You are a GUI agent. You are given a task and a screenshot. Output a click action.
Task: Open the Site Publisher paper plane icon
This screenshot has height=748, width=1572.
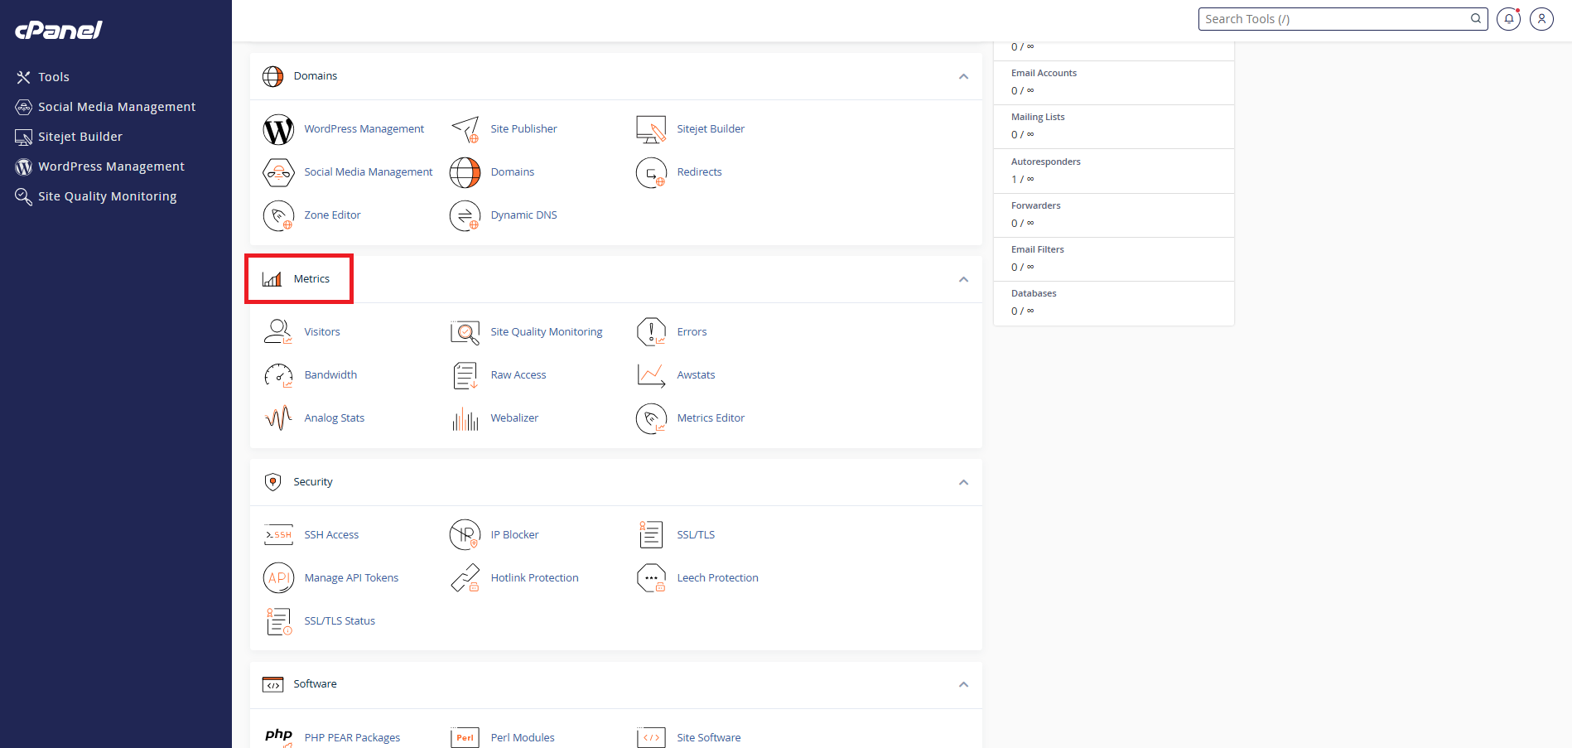(x=465, y=129)
